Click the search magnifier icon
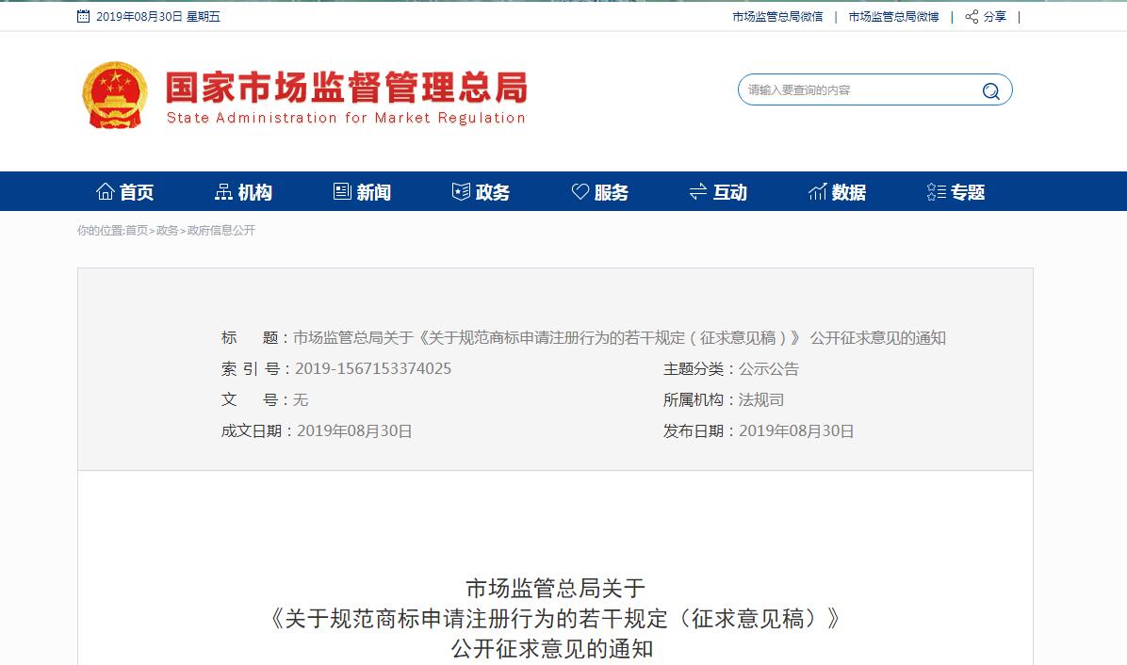The image size is (1127, 665). tap(990, 90)
